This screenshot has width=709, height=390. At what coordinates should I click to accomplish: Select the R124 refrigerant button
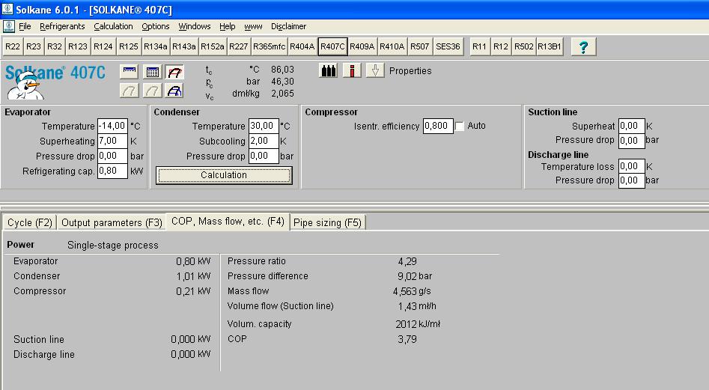click(x=103, y=46)
